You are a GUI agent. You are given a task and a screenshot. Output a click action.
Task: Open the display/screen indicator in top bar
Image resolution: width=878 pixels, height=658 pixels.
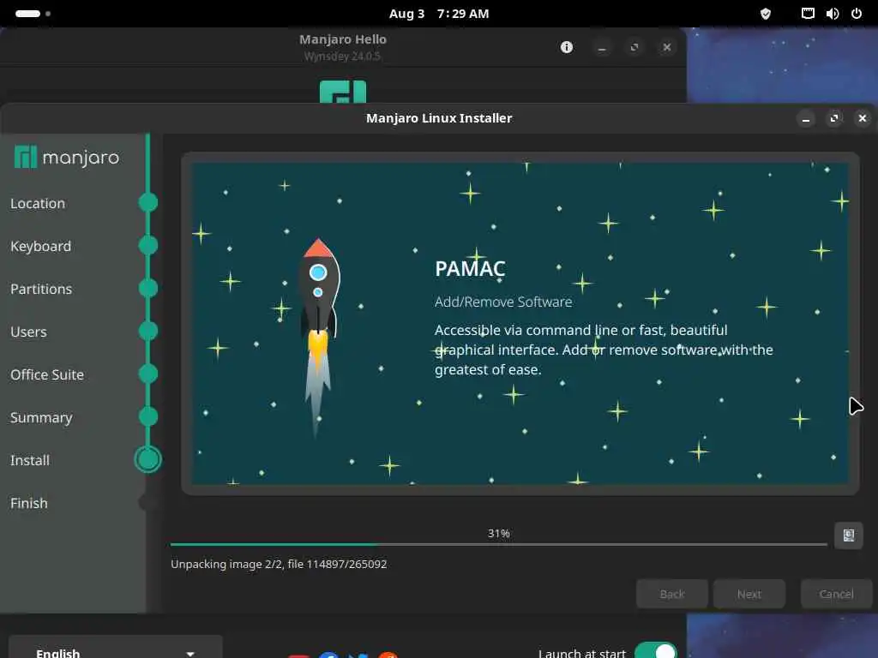(808, 14)
